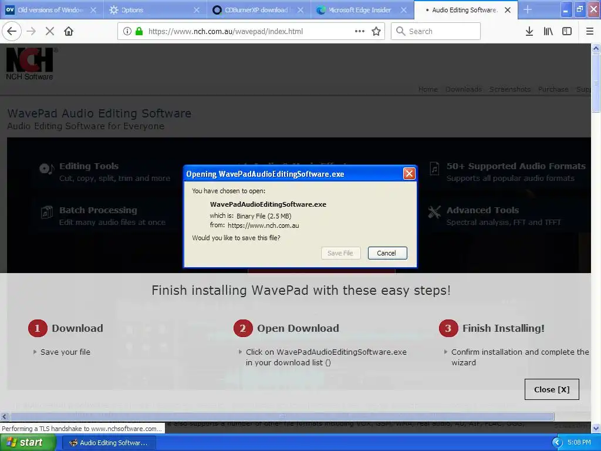
Task: Click the taskbar clock showing 5:08 PM
Action: pyautogui.click(x=579, y=443)
